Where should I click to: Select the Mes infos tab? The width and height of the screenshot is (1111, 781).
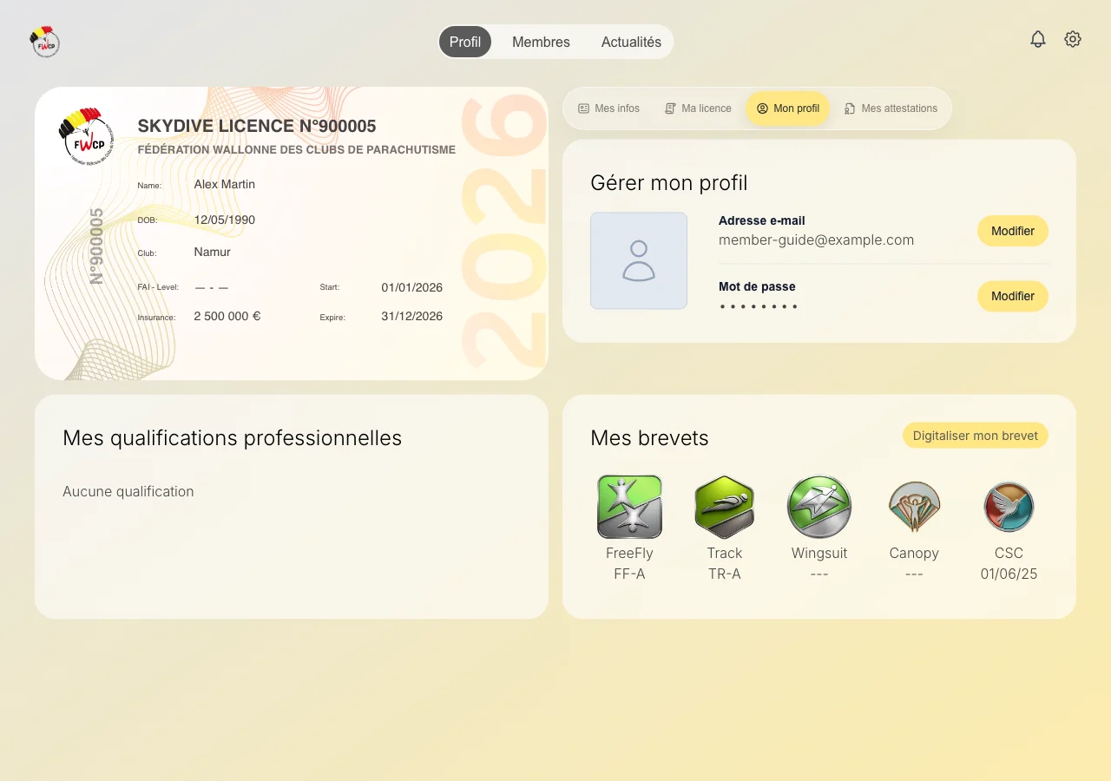point(608,108)
